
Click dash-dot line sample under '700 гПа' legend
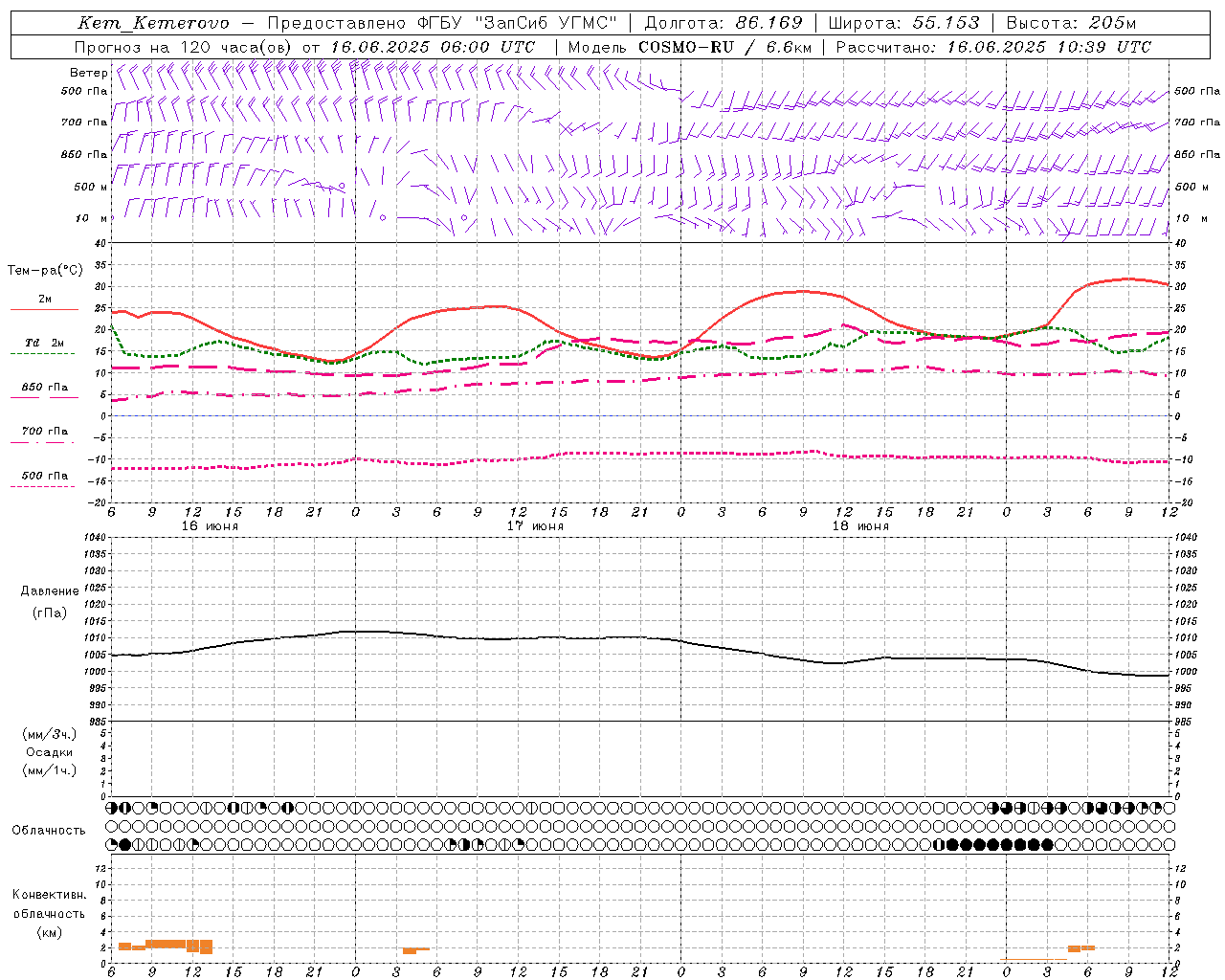pyautogui.click(x=42, y=442)
